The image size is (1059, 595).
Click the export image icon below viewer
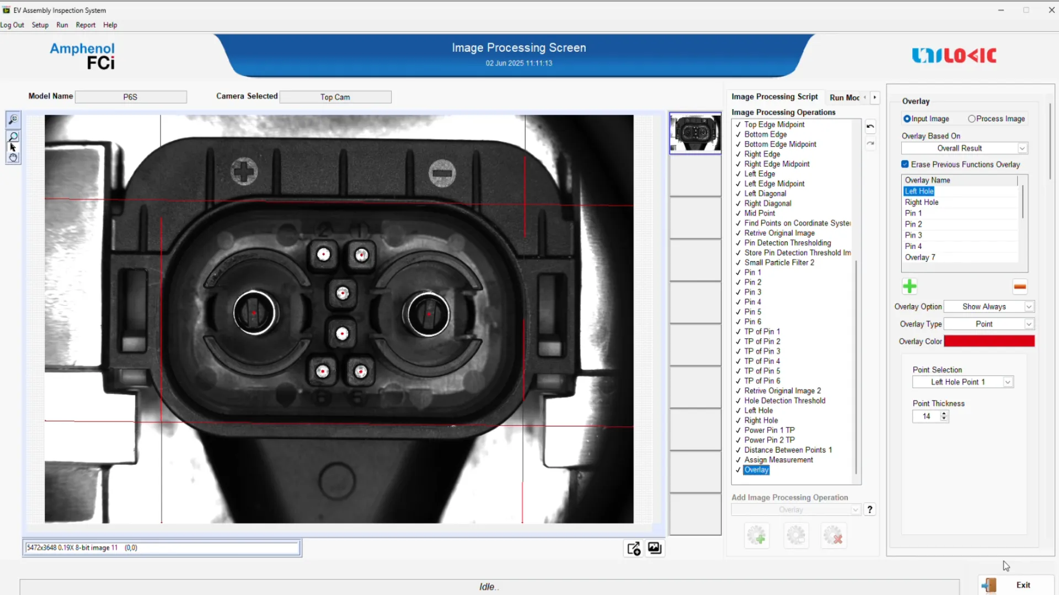pyautogui.click(x=634, y=548)
